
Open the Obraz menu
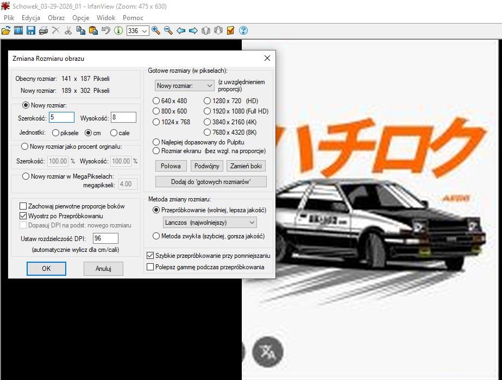pyautogui.click(x=57, y=18)
